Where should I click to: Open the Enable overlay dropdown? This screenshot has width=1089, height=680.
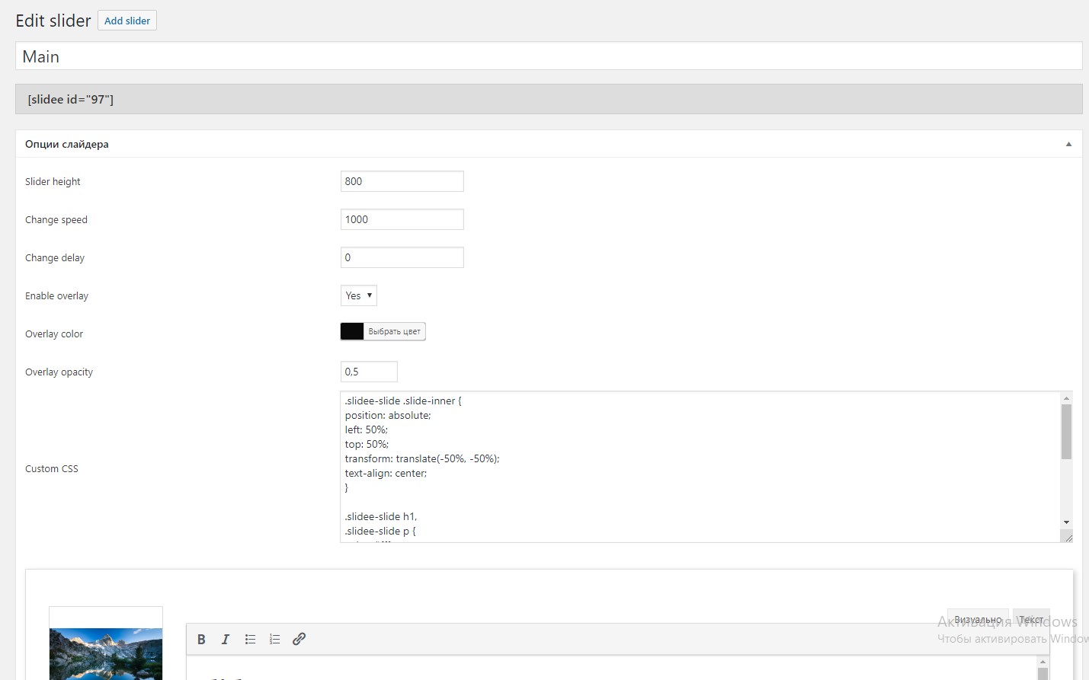tap(359, 295)
